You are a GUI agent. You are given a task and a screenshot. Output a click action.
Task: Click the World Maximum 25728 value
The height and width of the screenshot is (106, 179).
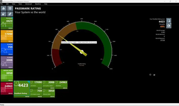162,40
